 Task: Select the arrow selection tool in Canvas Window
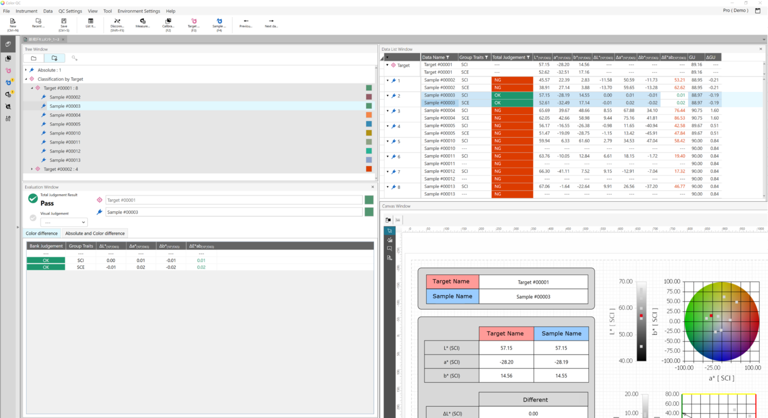pyautogui.click(x=389, y=230)
